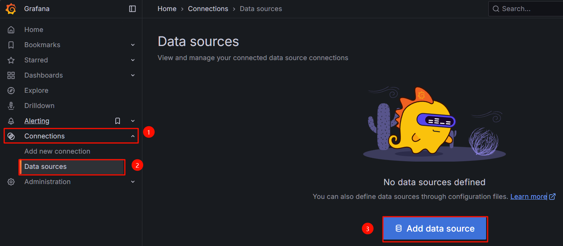Toggle the bookmark icon next to Alerting
Image resolution: width=563 pixels, height=246 pixels.
pos(118,121)
